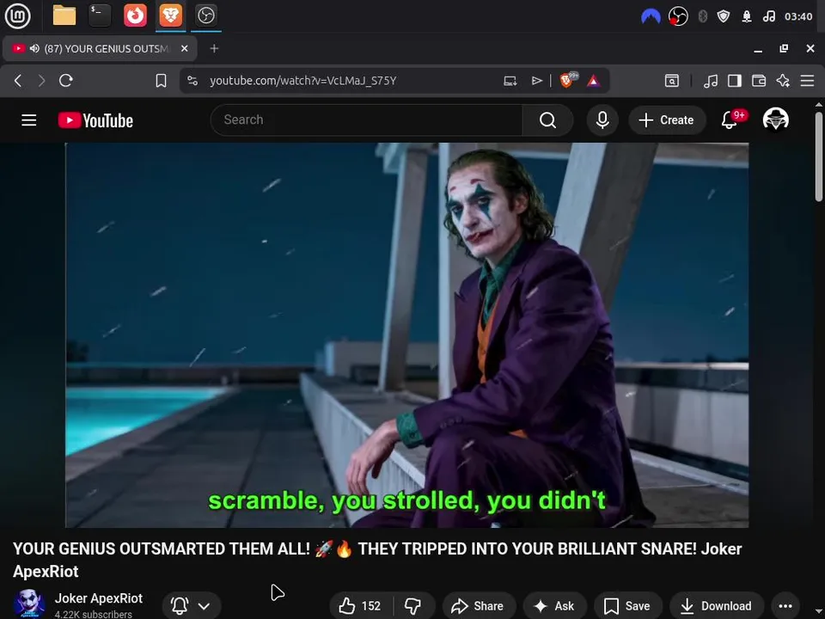
Task: Focus the YouTube Search field
Action: coord(367,120)
